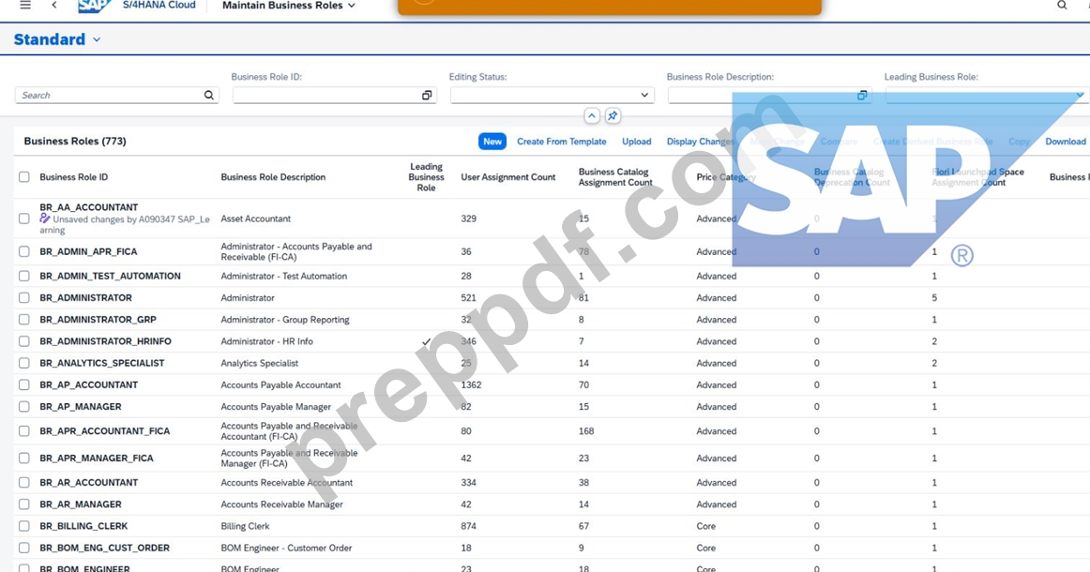1090x572 pixels.
Task: Open value help for Business Role Description
Action: pyautogui.click(x=862, y=96)
